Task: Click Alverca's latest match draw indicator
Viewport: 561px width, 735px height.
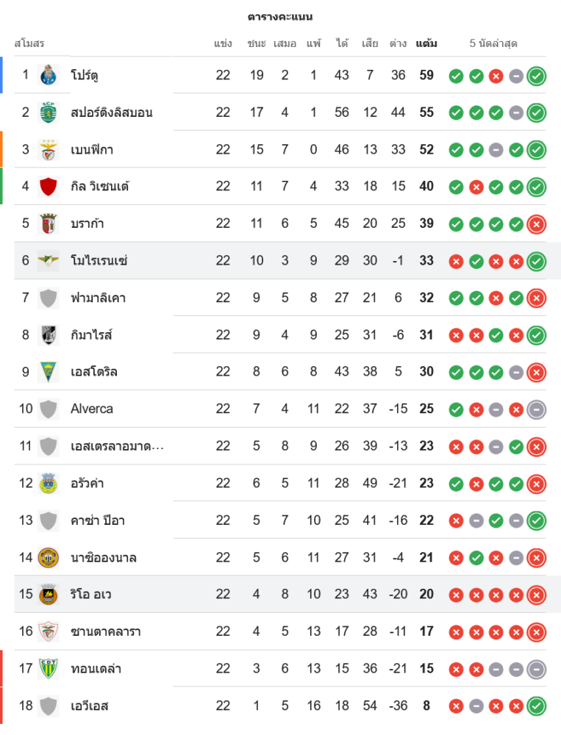Action: 537,409
